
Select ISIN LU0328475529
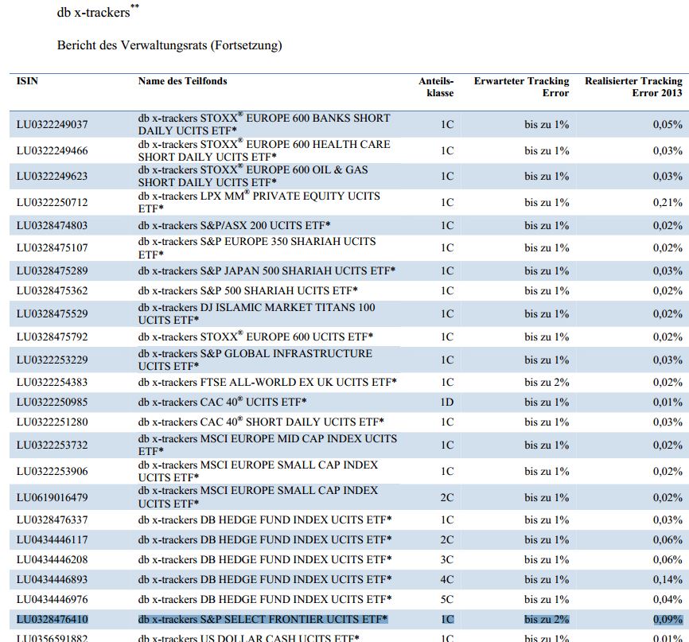click(53, 313)
